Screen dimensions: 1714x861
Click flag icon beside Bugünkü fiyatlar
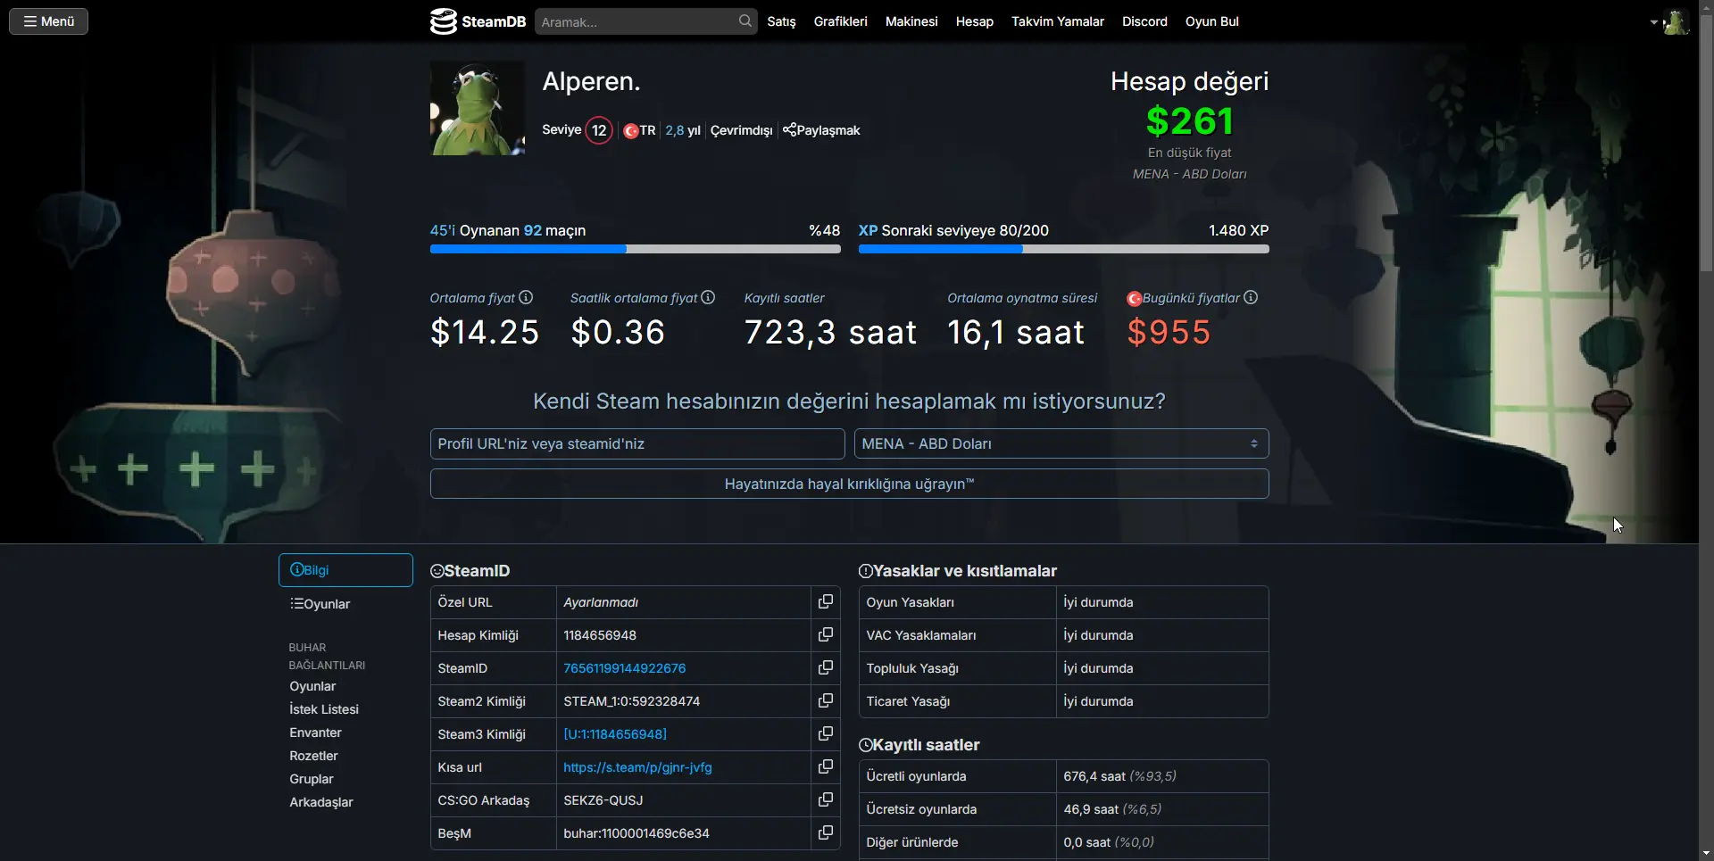[x=1134, y=299]
